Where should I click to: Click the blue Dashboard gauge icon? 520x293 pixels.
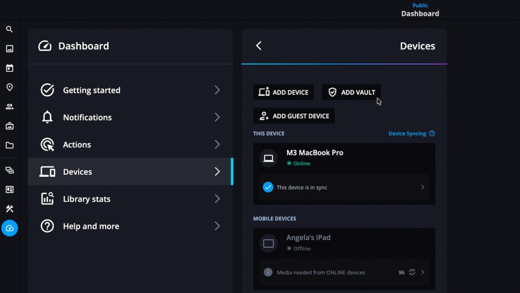pyautogui.click(x=9, y=228)
